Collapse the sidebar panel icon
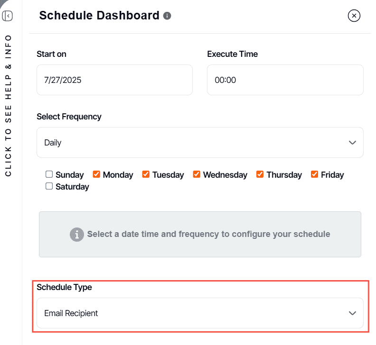Viewport: 376px width, 345px height. tap(8, 16)
